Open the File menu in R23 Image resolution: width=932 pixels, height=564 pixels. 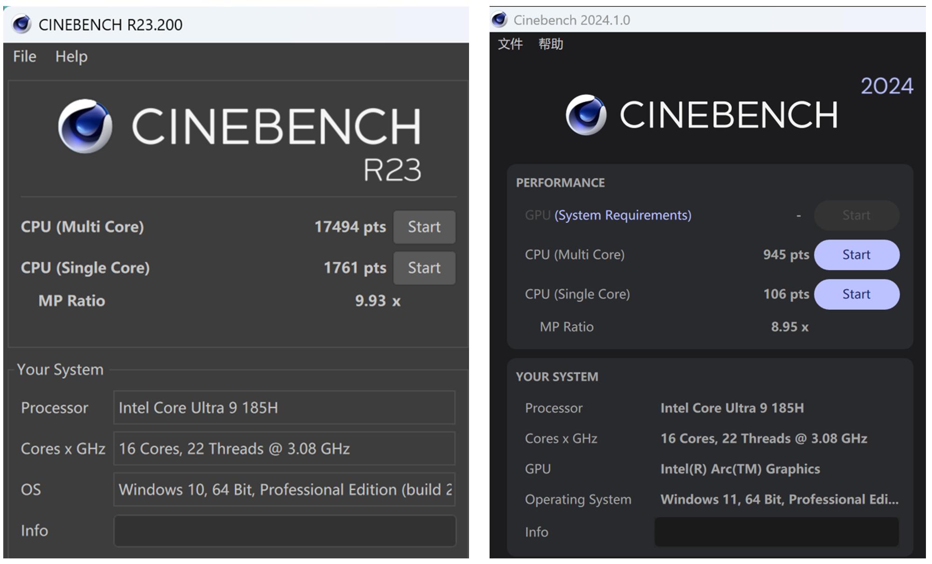pos(24,56)
